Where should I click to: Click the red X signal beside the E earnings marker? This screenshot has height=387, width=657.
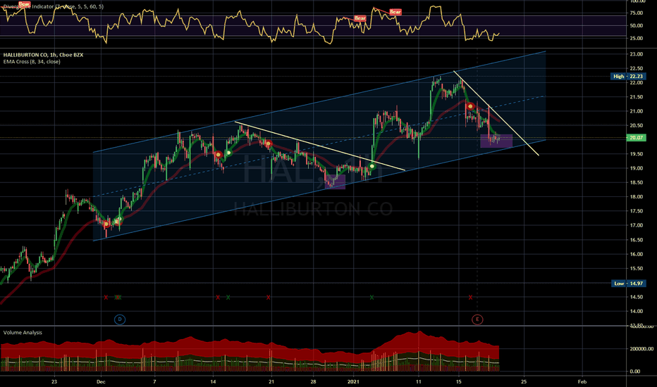coord(470,298)
